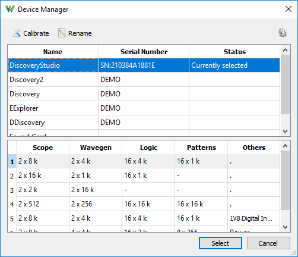Click serial number SN:210384A1881E
This screenshot has width=298, height=257.
point(144,65)
